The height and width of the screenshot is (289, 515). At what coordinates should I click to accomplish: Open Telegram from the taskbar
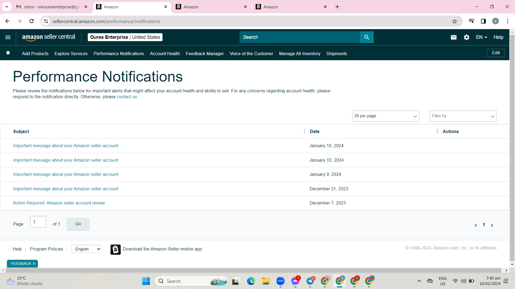(x=310, y=281)
